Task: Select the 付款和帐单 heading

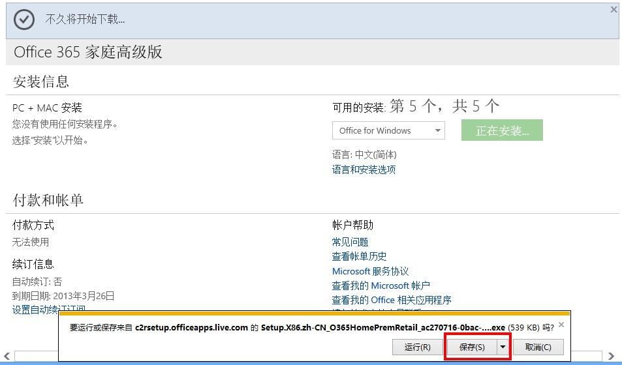Action: click(48, 200)
